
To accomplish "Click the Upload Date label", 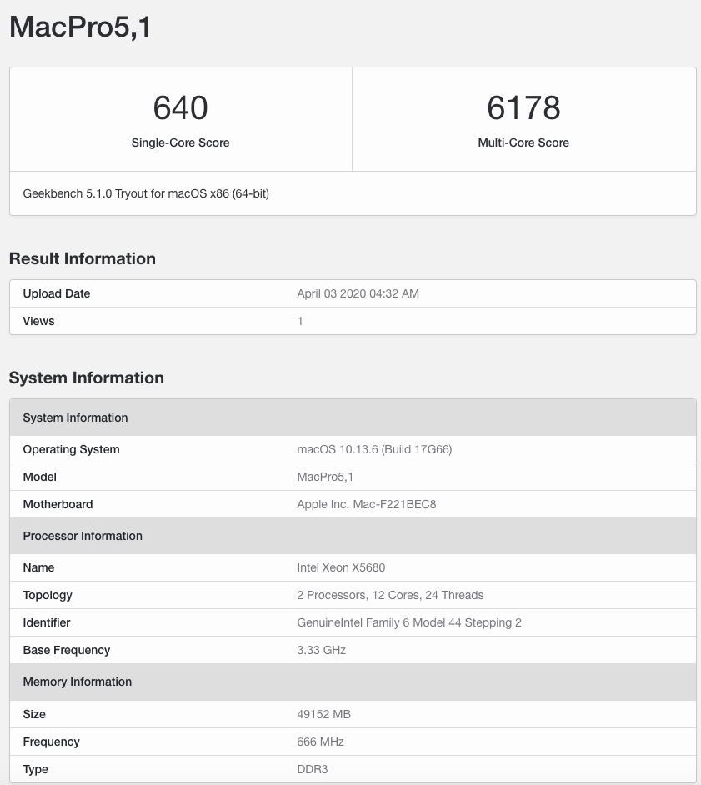I will 57,293.
